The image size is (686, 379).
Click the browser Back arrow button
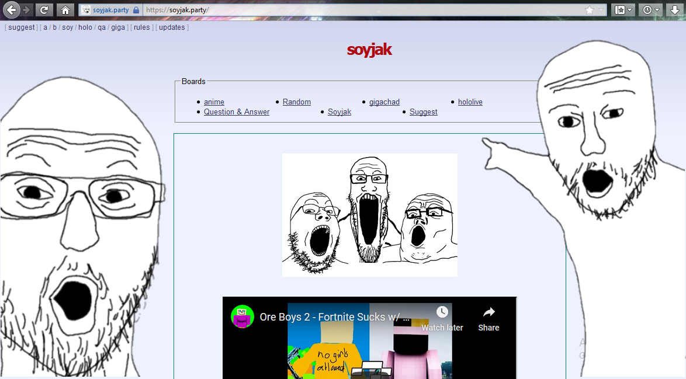pyautogui.click(x=11, y=10)
